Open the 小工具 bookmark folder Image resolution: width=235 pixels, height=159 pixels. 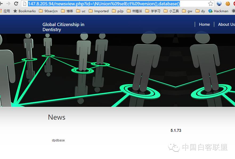point(171,11)
